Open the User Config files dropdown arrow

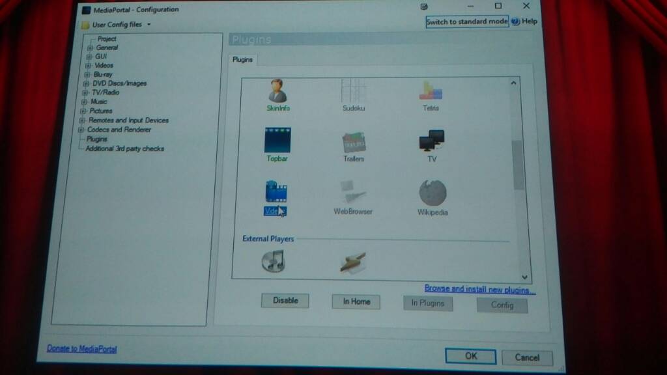point(149,25)
